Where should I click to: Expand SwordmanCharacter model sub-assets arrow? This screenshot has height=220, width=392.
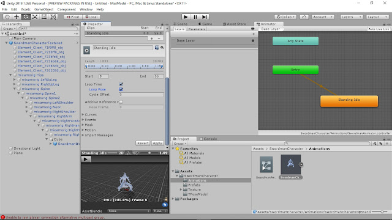pyautogui.click(x=301, y=164)
